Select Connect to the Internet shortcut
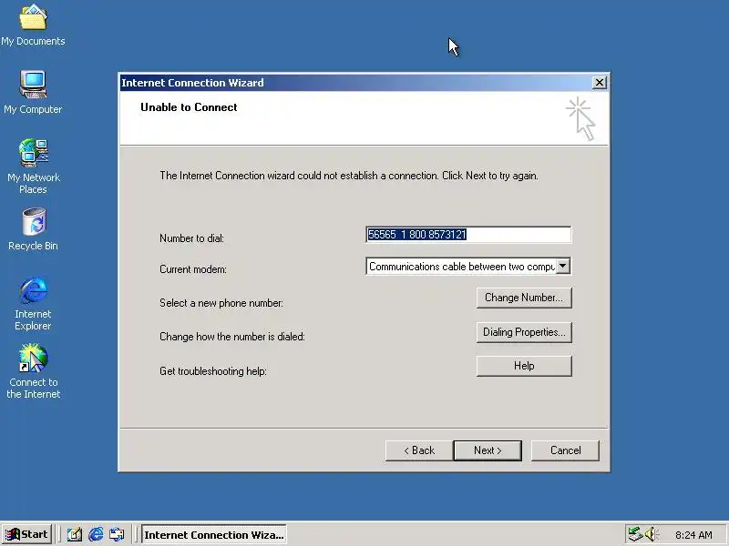729x546 pixels. tap(33, 371)
